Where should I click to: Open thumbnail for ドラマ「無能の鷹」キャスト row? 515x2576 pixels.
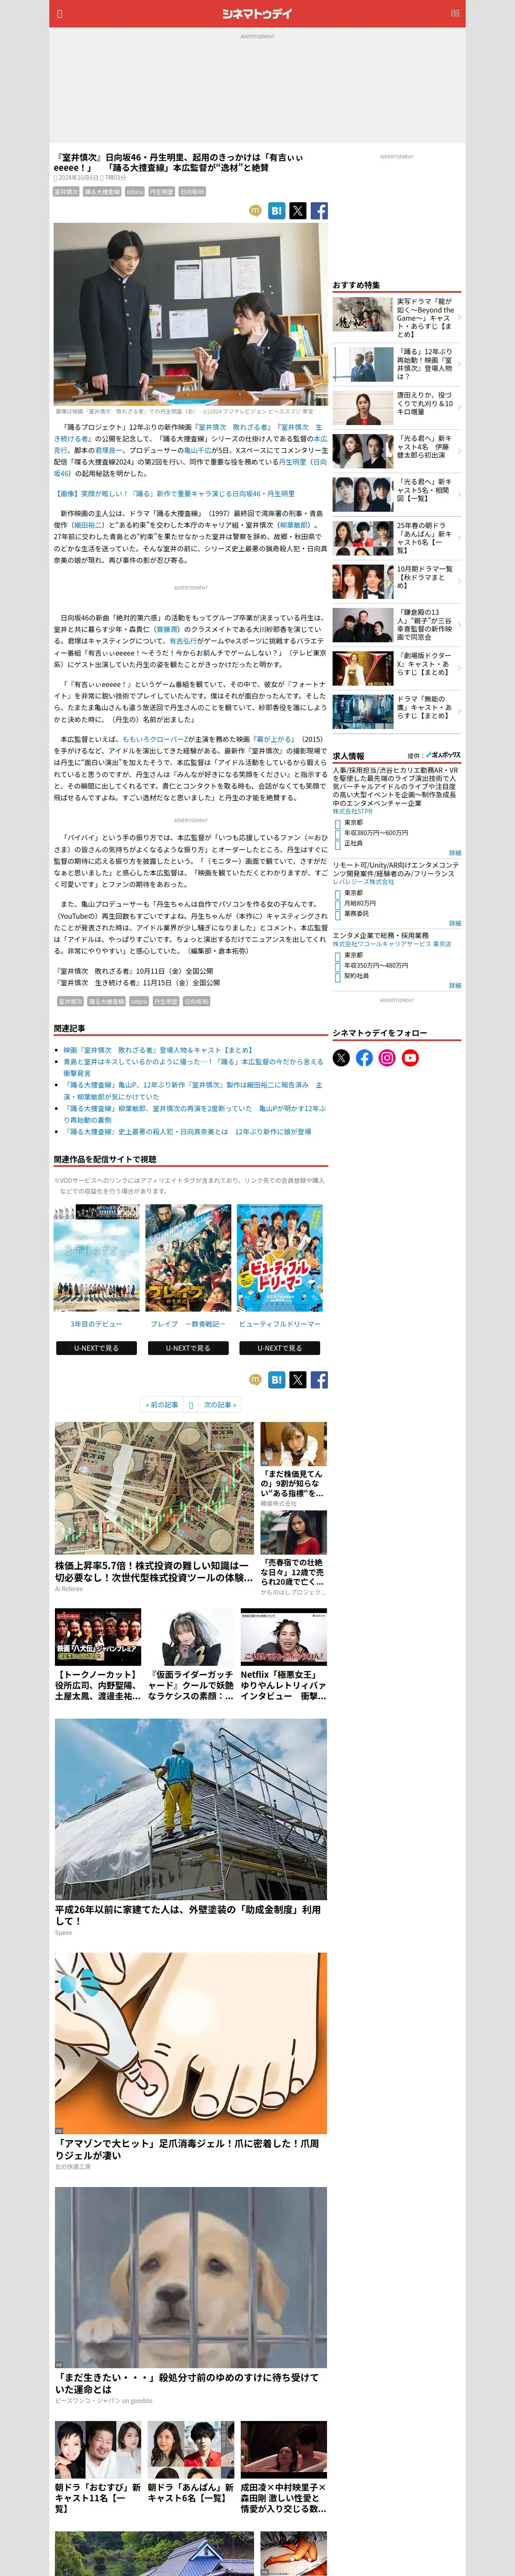pos(363,711)
